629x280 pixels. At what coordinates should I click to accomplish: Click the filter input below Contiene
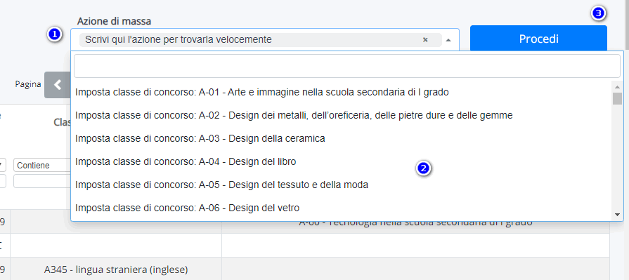click(x=42, y=181)
